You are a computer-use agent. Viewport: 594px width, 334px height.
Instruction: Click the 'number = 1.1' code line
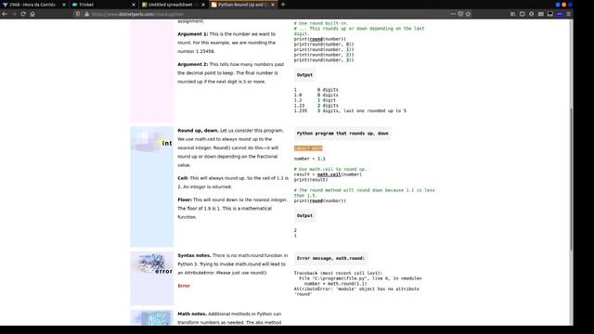(x=309, y=159)
